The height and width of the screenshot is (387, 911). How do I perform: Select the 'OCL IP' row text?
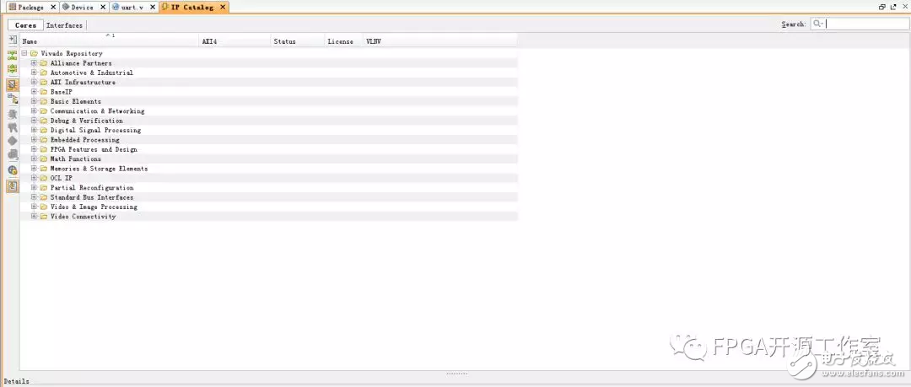pyautogui.click(x=61, y=179)
